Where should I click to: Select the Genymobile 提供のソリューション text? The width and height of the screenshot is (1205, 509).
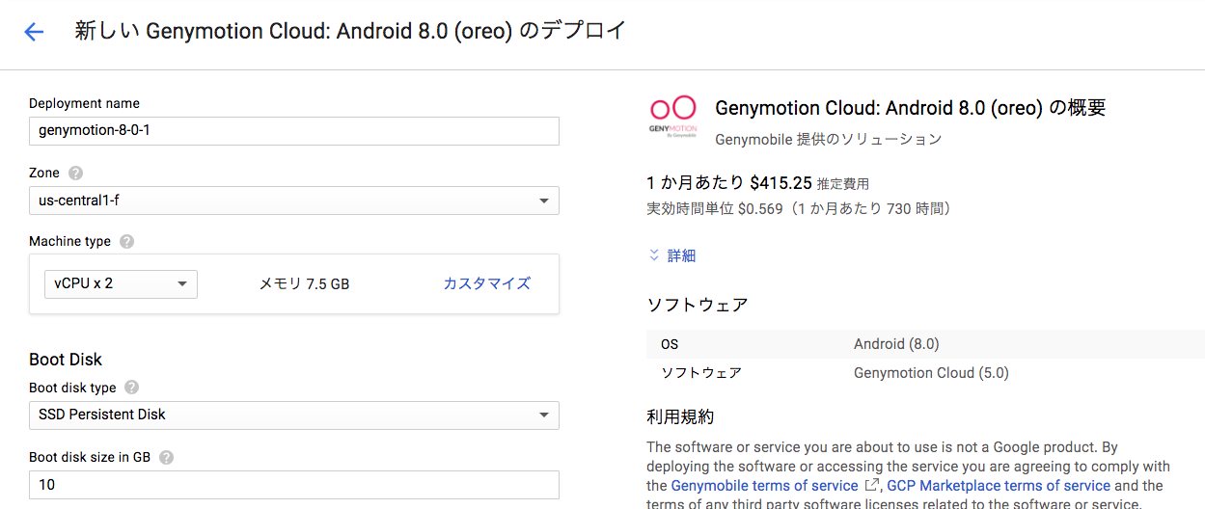click(x=828, y=139)
